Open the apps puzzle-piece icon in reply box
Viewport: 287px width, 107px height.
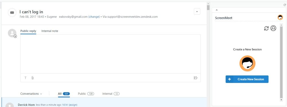(x=195, y=78)
